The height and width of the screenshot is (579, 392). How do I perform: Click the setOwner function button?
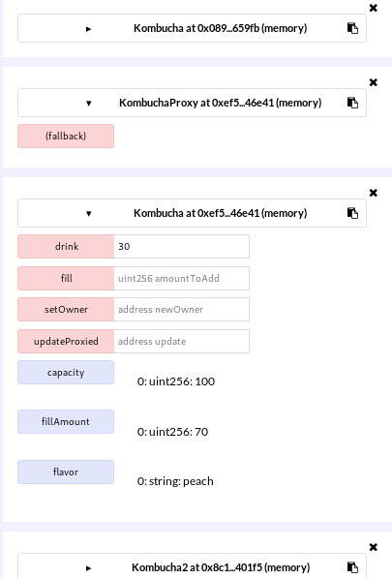click(x=66, y=310)
